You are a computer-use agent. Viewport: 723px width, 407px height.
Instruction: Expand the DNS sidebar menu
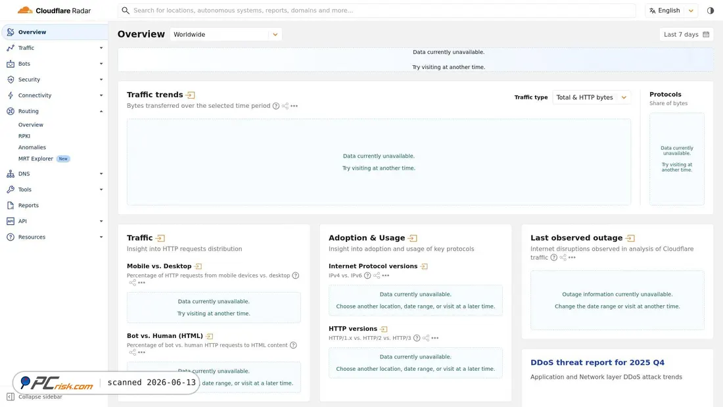pyautogui.click(x=101, y=174)
